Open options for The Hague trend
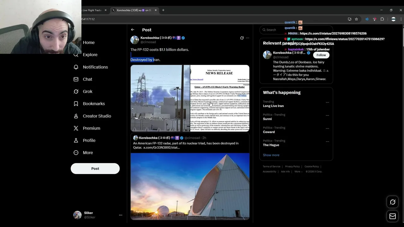This screenshot has height=227, width=404. coord(327,141)
